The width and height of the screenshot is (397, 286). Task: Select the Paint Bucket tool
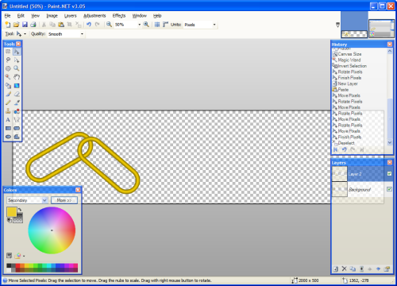(x=8, y=86)
